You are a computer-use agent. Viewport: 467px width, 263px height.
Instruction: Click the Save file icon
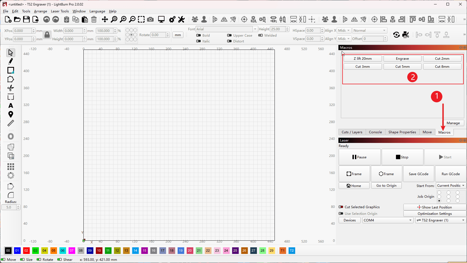(x=26, y=19)
